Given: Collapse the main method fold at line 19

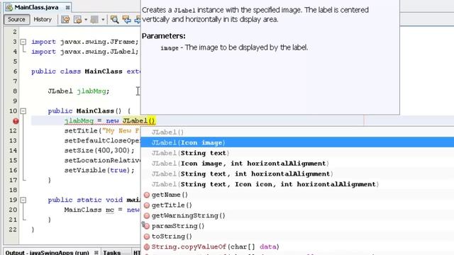Looking at the screenshot, I should [x=23, y=200].
